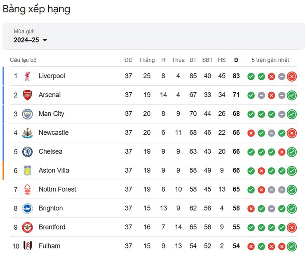Click Liverpool's latest match loss icon
Viewport: 305px width, 253px height.
(292, 76)
